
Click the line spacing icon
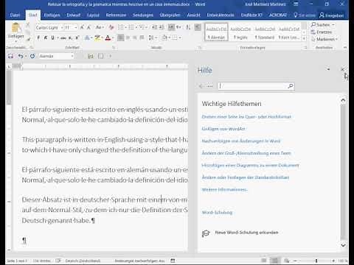click(x=151, y=38)
